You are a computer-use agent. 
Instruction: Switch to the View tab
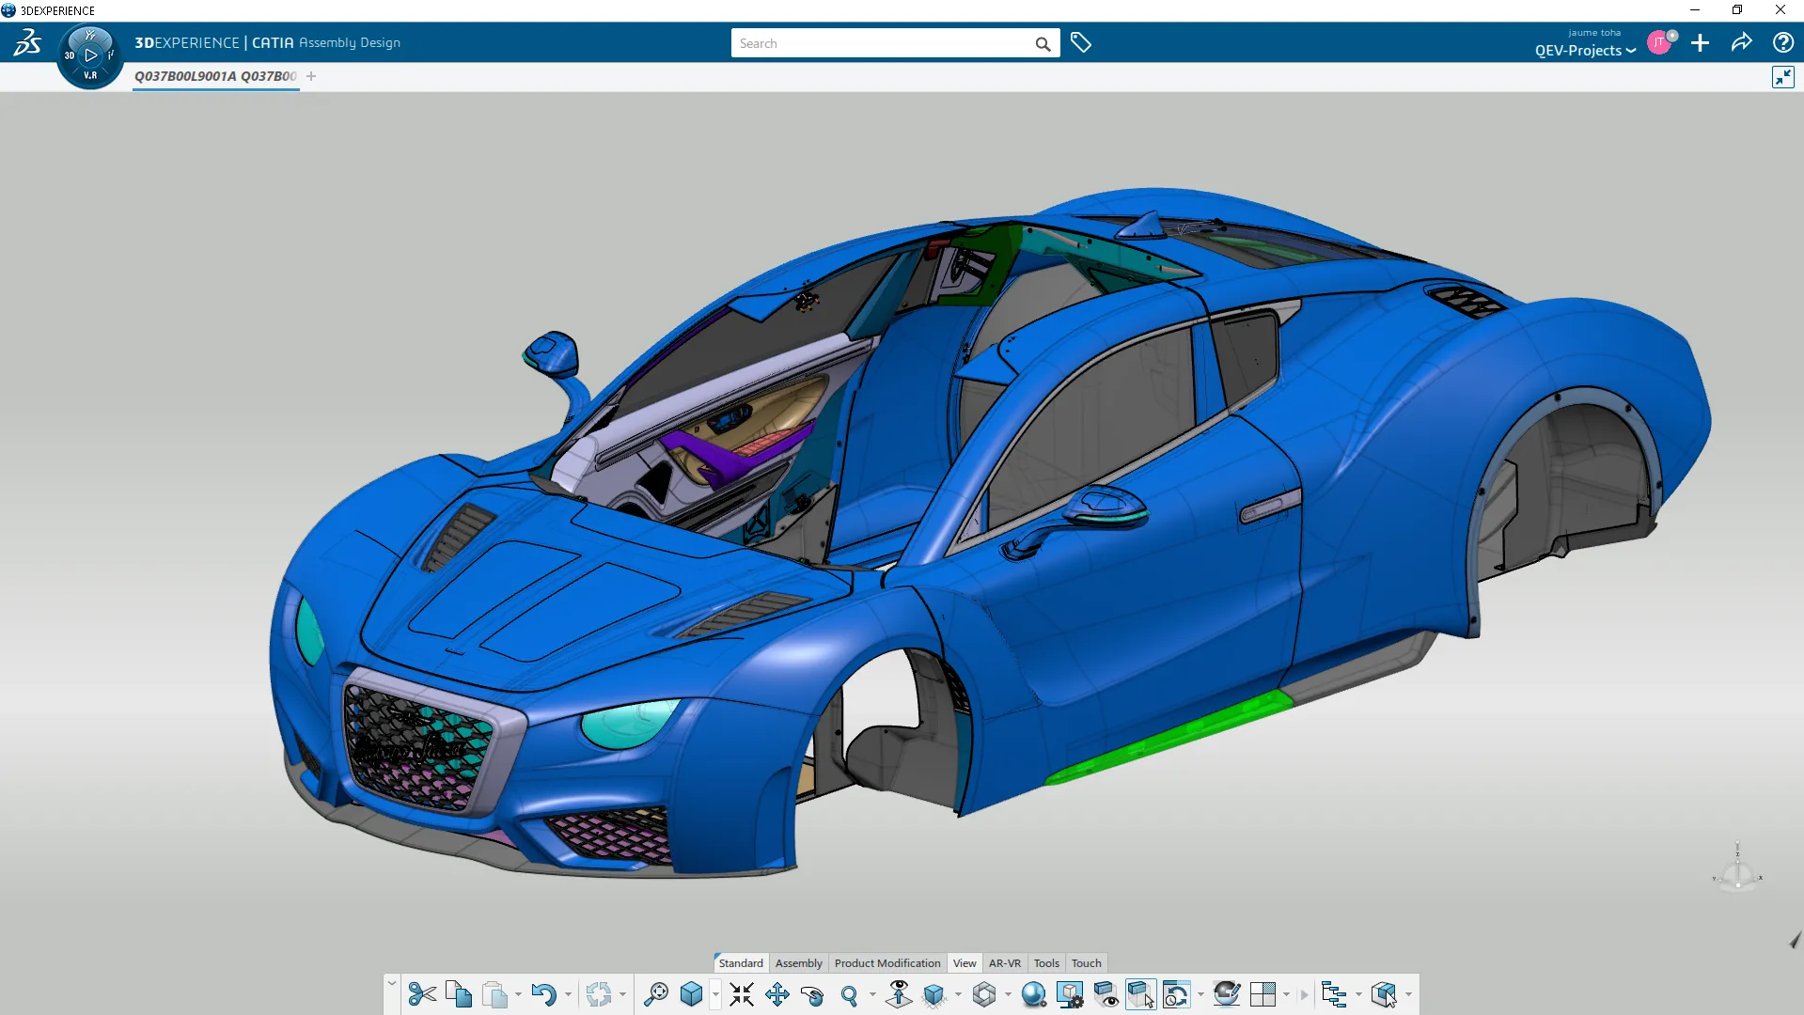[965, 963]
